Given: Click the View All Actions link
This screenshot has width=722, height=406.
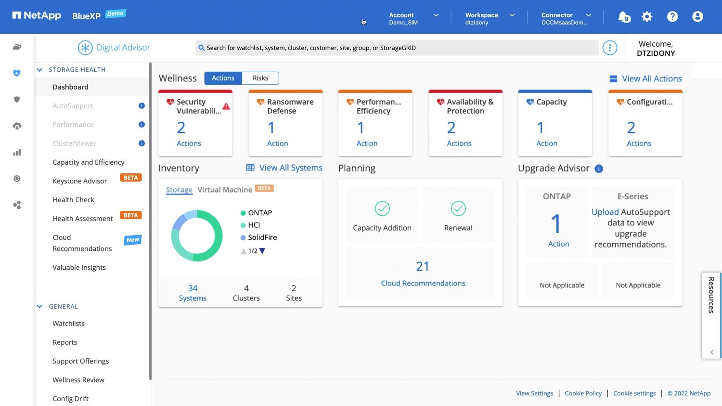Looking at the screenshot, I should click(x=651, y=79).
